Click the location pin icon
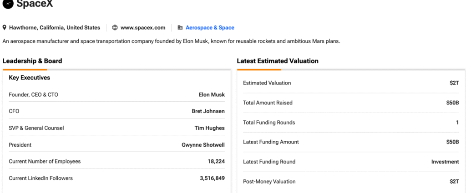The image size is (466, 193). (x=5, y=28)
